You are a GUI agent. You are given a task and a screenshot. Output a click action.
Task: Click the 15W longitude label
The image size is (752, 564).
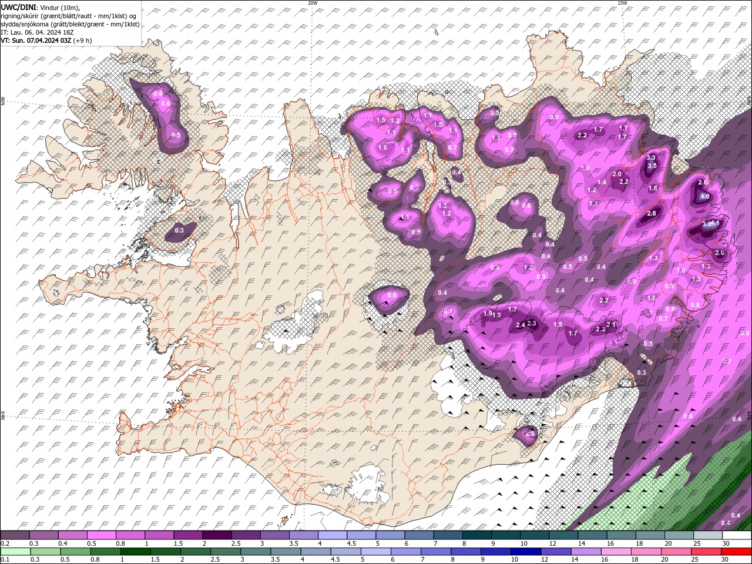coord(622,3)
